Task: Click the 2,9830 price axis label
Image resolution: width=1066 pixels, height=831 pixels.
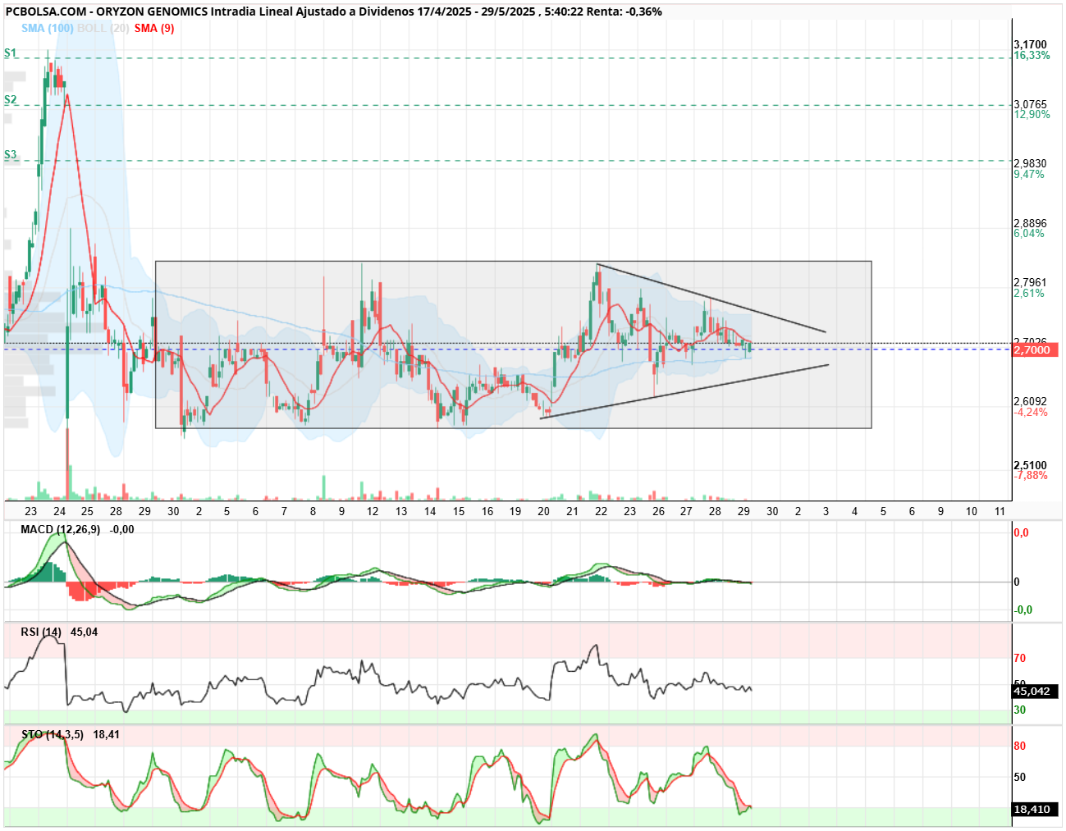Action: (x=1031, y=163)
